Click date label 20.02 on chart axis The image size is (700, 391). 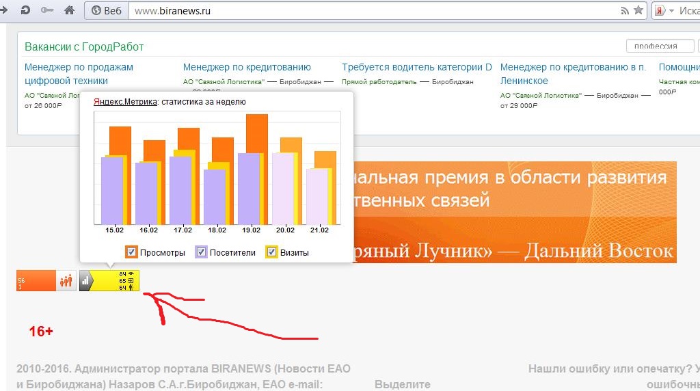pos(285,230)
